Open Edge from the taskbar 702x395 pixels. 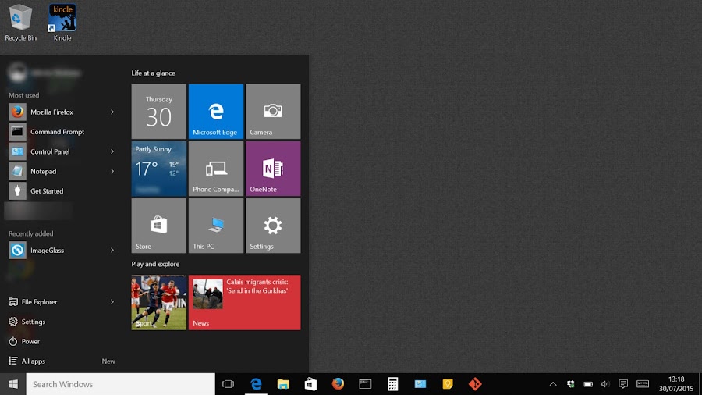[x=256, y=384]
